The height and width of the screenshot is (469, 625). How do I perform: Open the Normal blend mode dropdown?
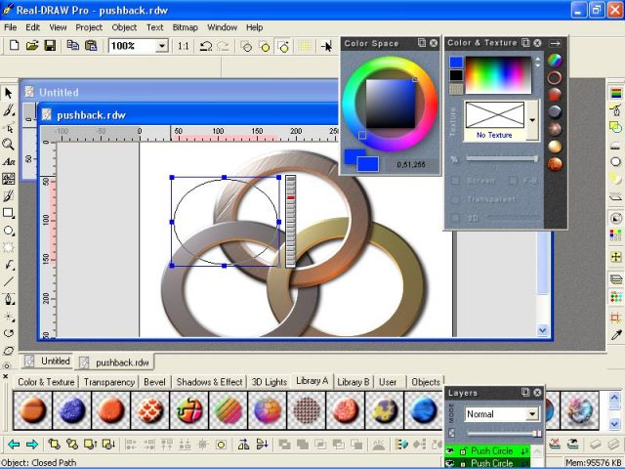click(x=531, y=414)
